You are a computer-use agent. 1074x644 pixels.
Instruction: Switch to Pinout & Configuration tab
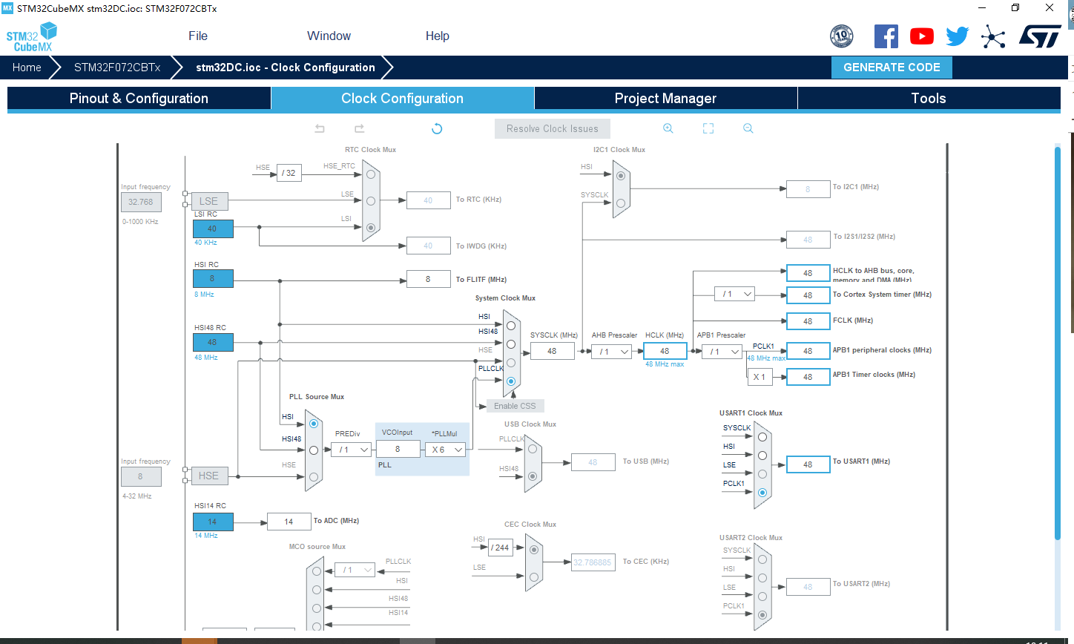tap(139, 99)
